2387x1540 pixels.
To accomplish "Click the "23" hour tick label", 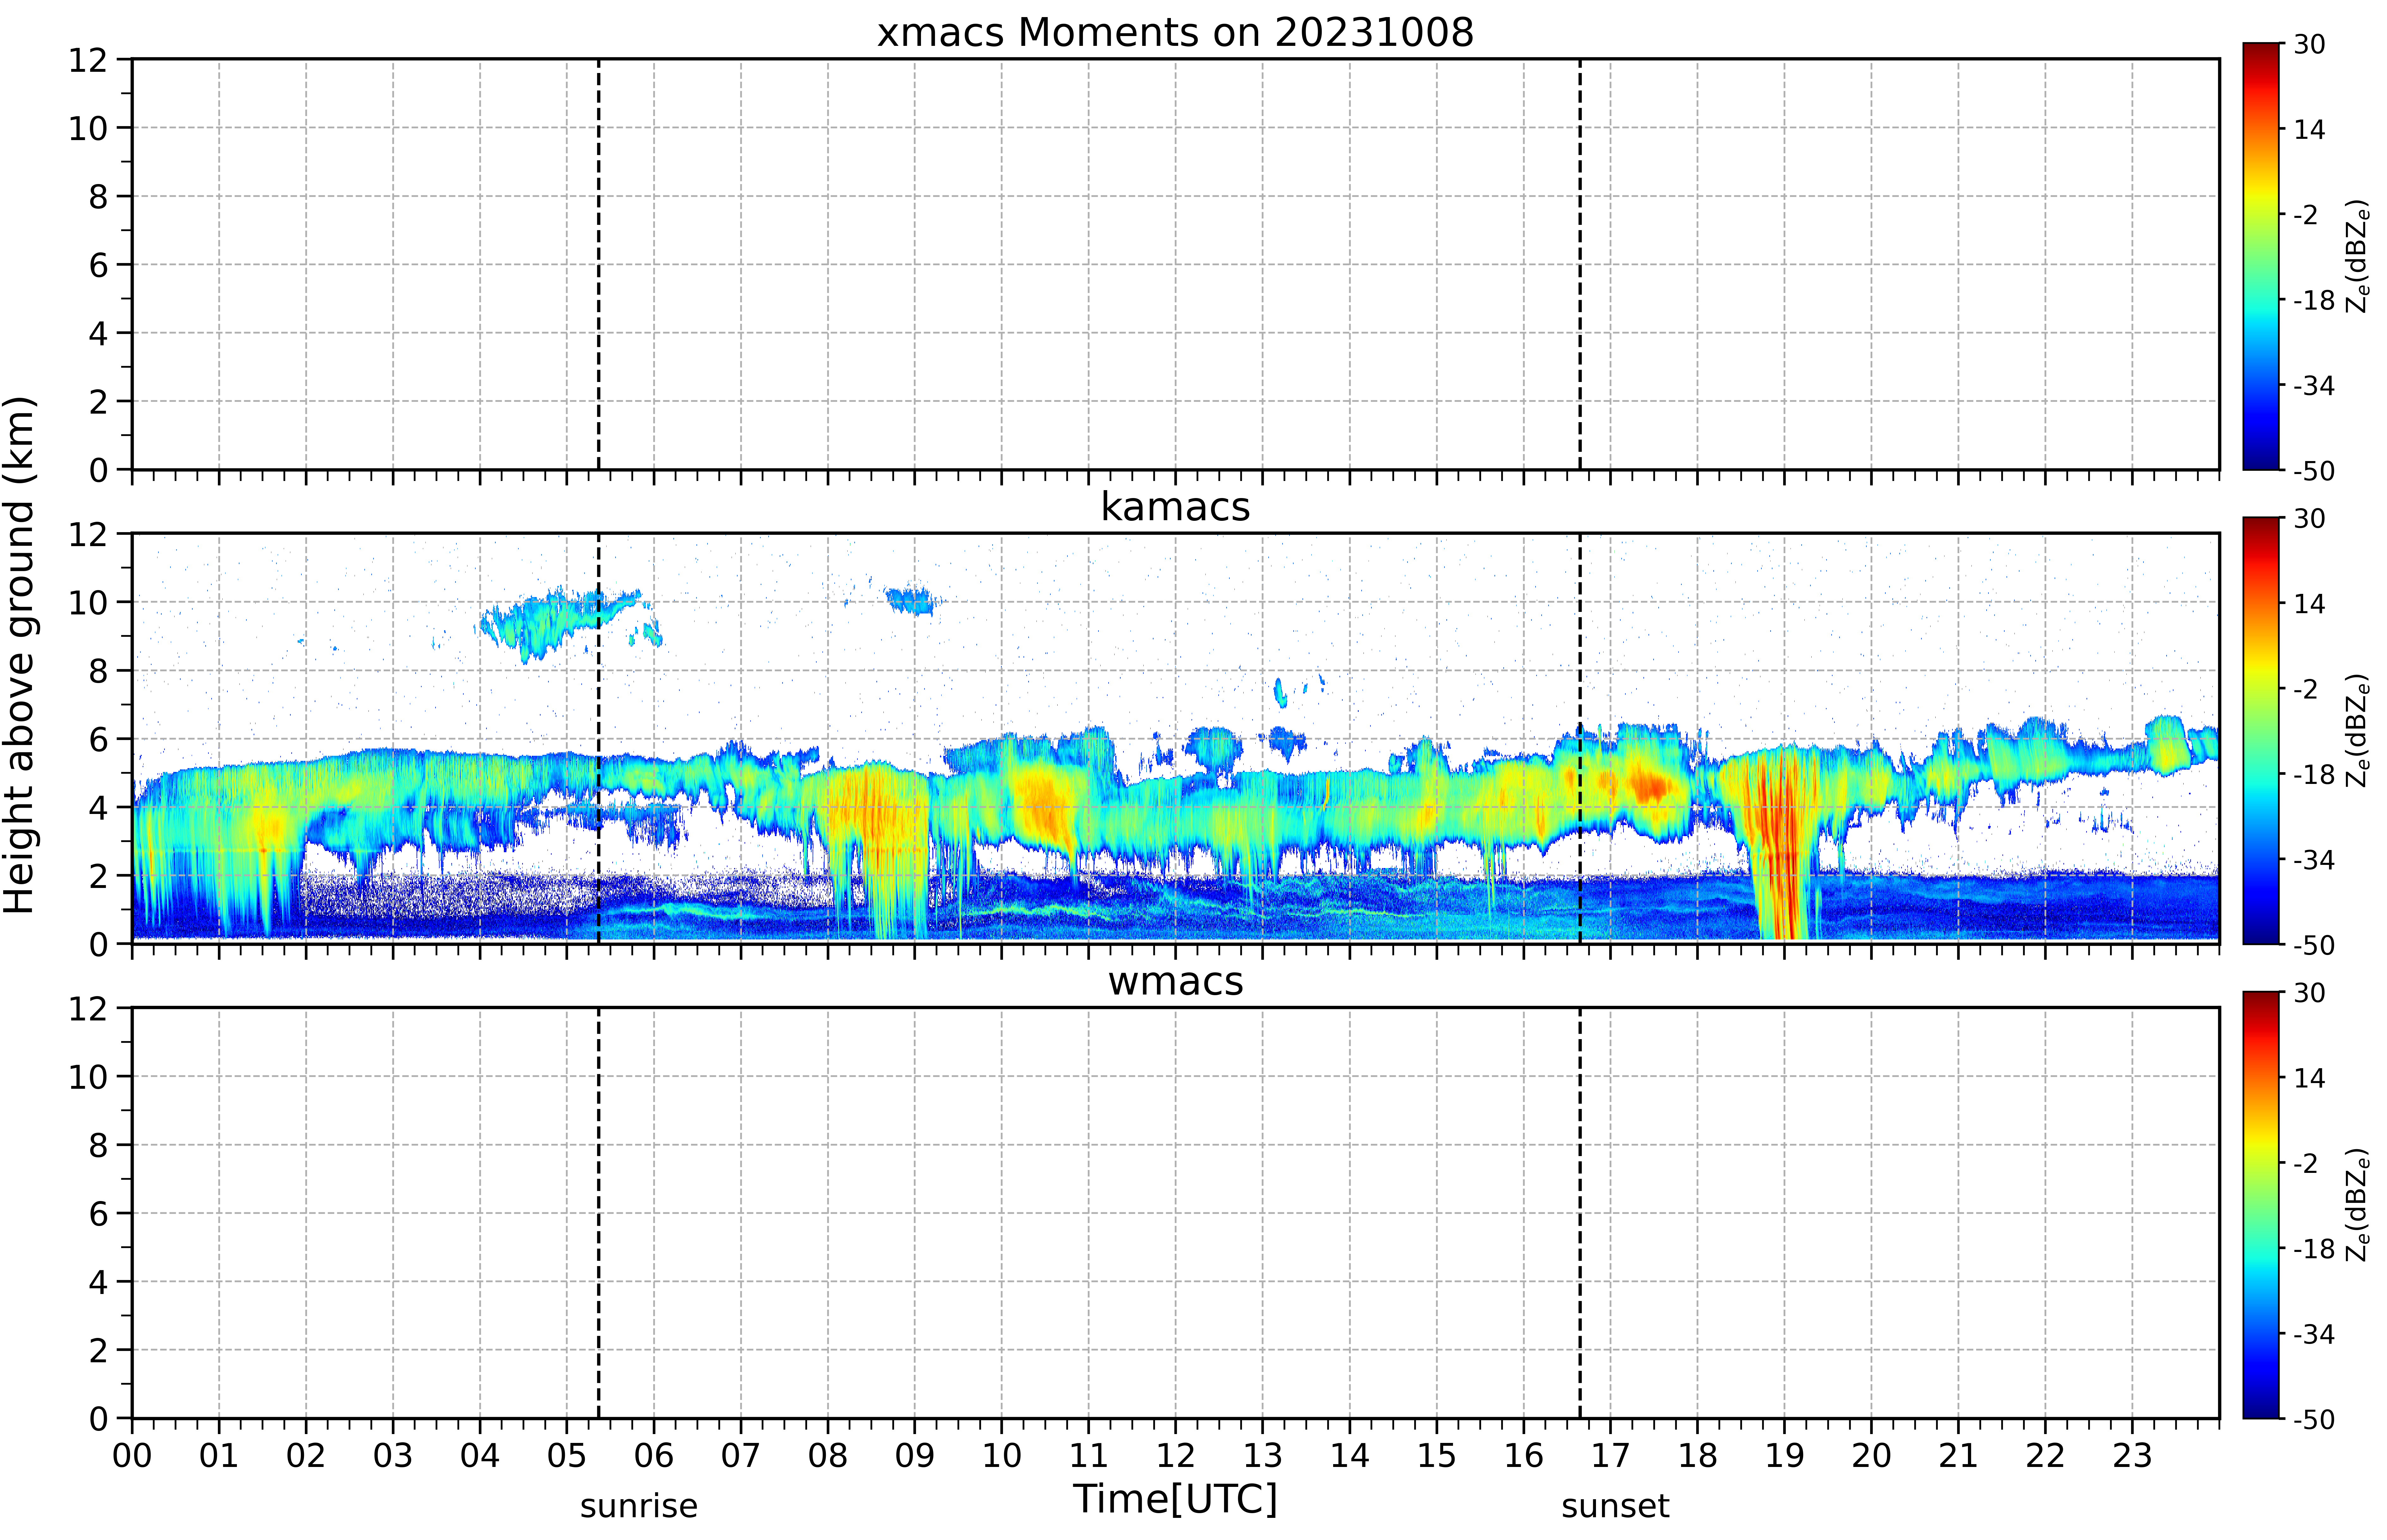I will (2132, 1456).
